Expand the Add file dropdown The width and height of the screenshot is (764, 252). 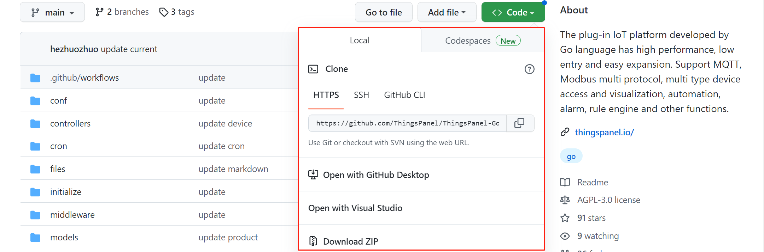tap(447, 12)
